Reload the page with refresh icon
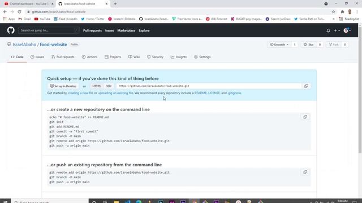This screenshot has width=362, height=203. click(x=19, y=12)
